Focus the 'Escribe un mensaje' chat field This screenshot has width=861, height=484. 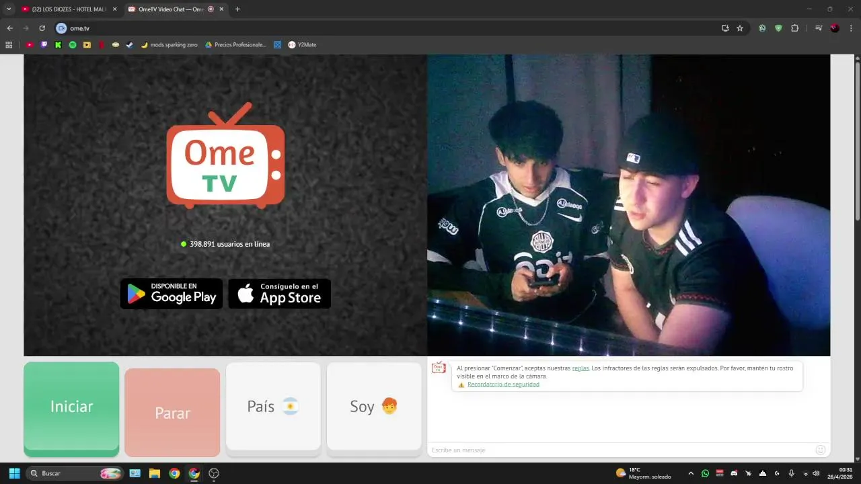click(619, 450)
